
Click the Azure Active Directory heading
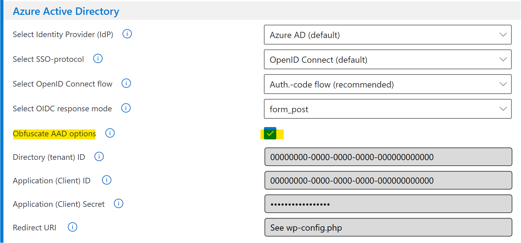[66, 11]
